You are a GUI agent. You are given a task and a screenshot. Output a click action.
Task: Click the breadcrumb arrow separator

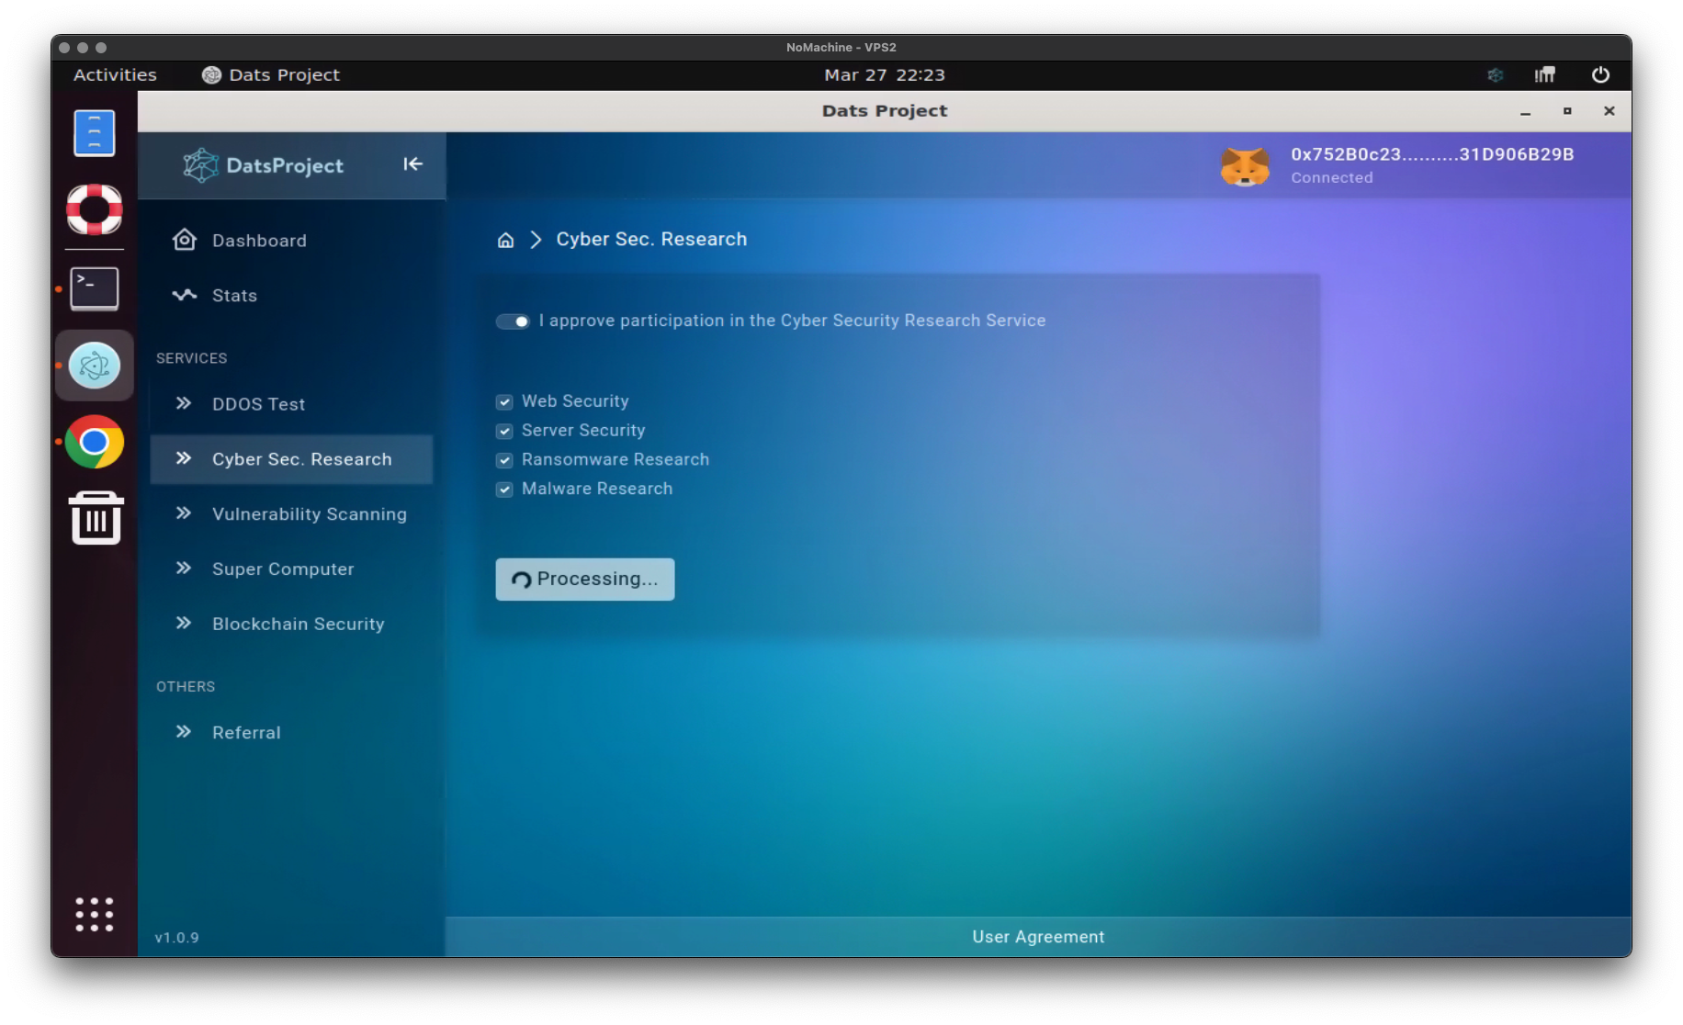pos(536,240)
